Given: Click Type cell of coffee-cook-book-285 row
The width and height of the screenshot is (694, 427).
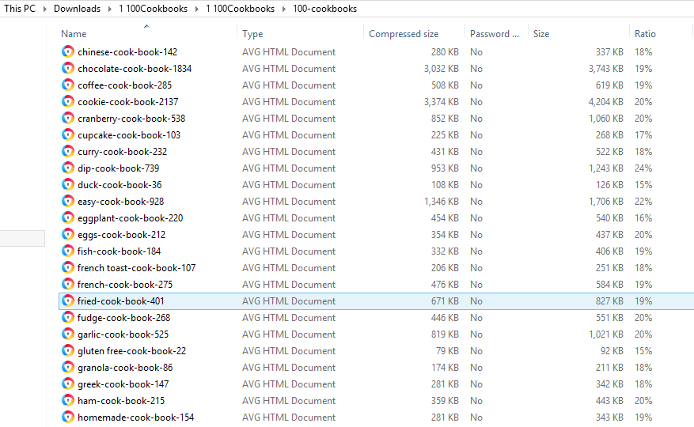Looking at the screenshot, I should 289,85.
